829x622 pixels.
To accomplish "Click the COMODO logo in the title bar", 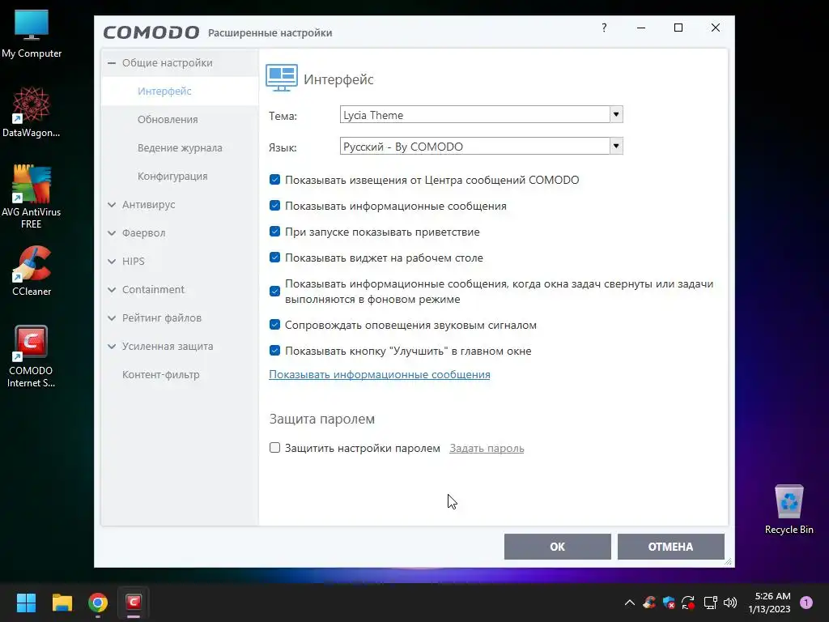I will pyautogui.click(x=151, y=32).
